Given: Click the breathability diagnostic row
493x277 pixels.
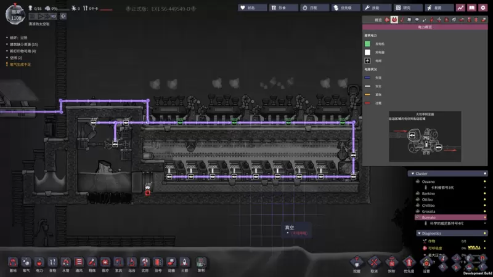Looking at the screenshot, I should pos(454,248).
